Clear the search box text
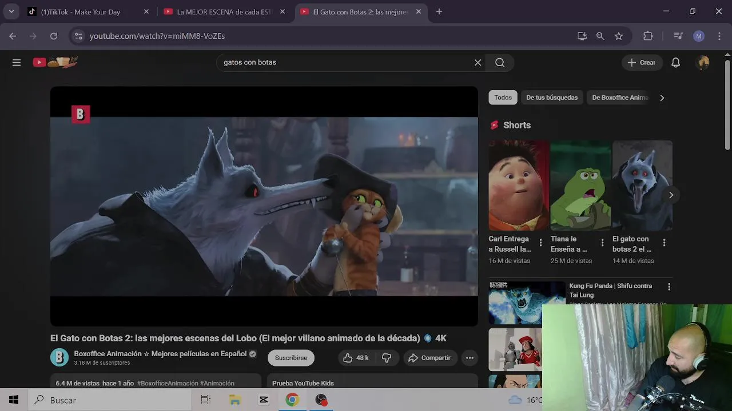The width and height of the screenshot is (732, 411). click(478, 63)
